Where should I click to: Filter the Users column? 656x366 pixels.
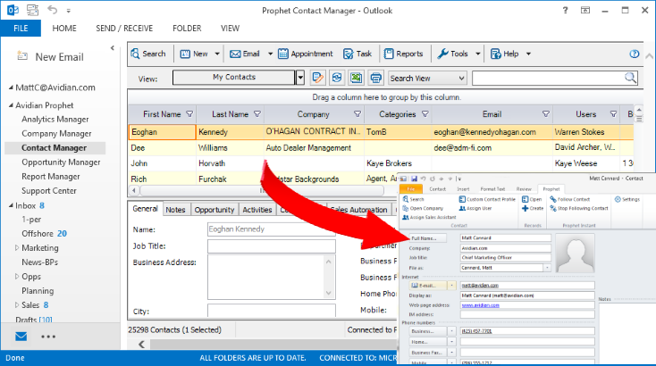(613, 114)
